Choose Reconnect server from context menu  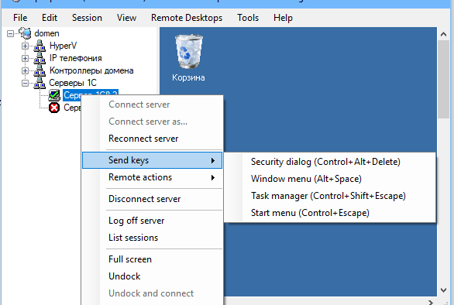point(153,139)
